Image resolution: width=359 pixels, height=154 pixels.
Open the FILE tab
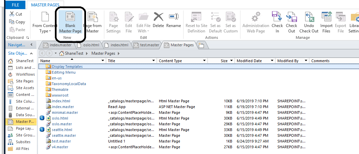15,5
